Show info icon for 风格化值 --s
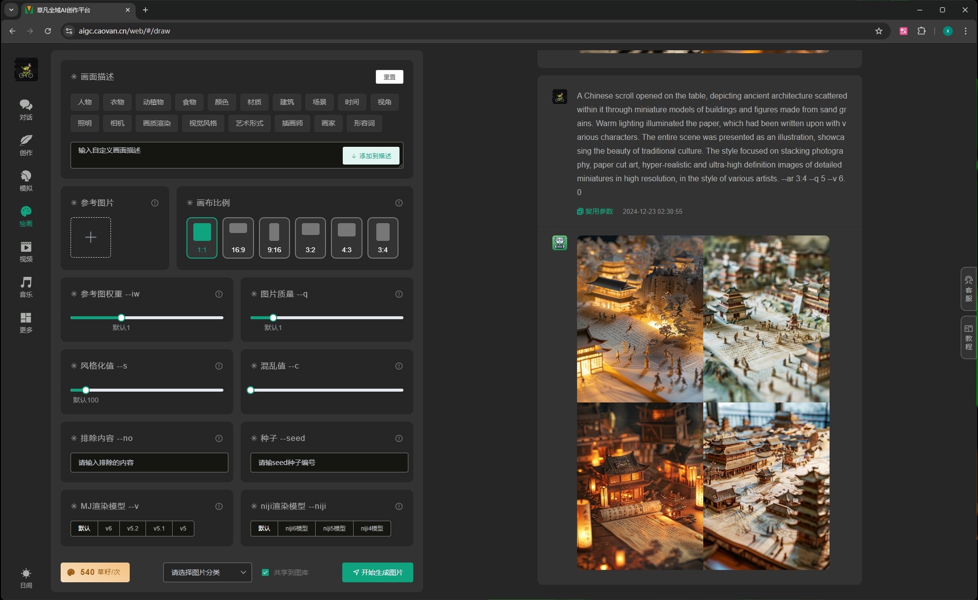The width and height of the screenshot is (978, 600). coord(219,366)
